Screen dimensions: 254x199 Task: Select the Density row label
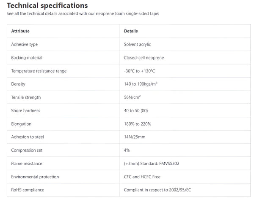[x=18, y=84]
